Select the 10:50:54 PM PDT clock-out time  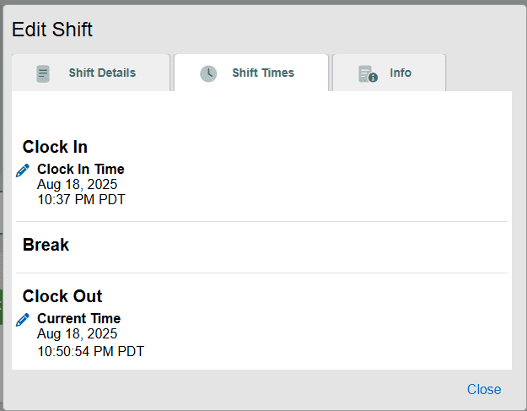coord(91,350)
